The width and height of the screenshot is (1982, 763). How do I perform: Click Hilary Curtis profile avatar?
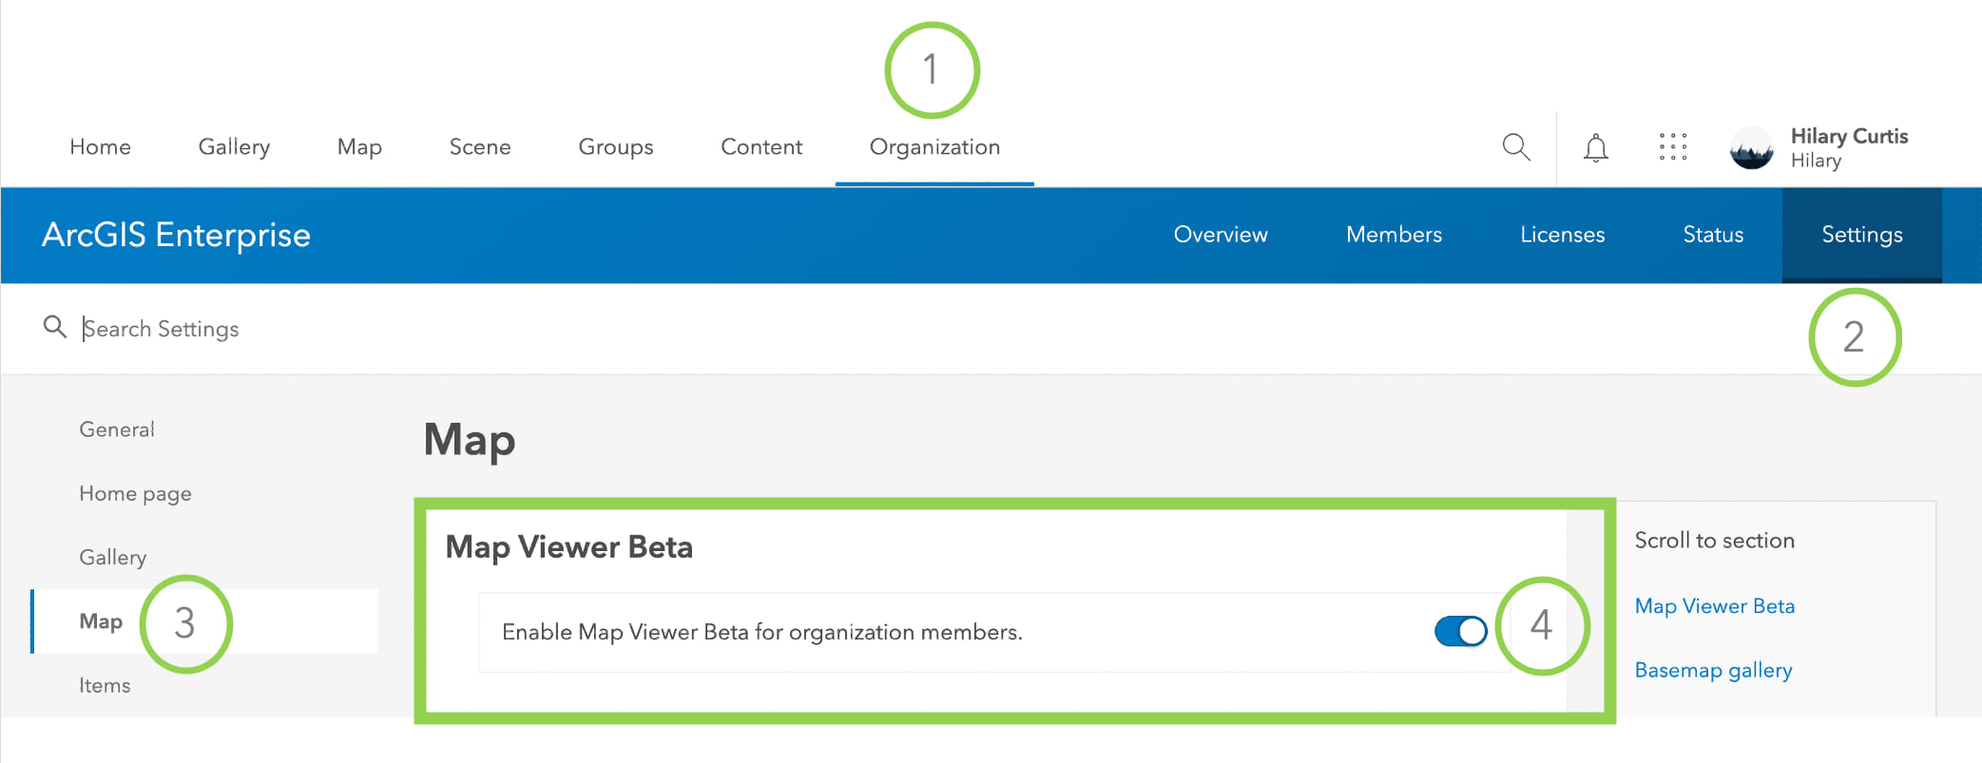click(1751, 148)
